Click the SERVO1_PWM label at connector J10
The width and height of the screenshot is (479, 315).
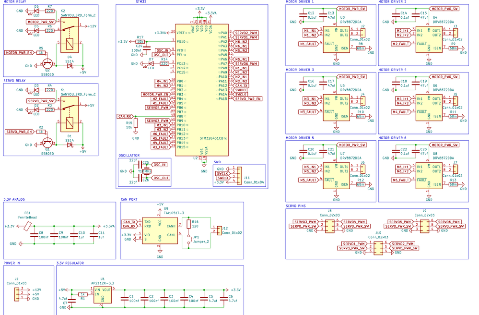(354, 244)
